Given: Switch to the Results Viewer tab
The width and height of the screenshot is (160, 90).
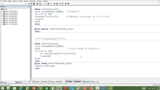Looking at the screenshot, I should 90,81.
